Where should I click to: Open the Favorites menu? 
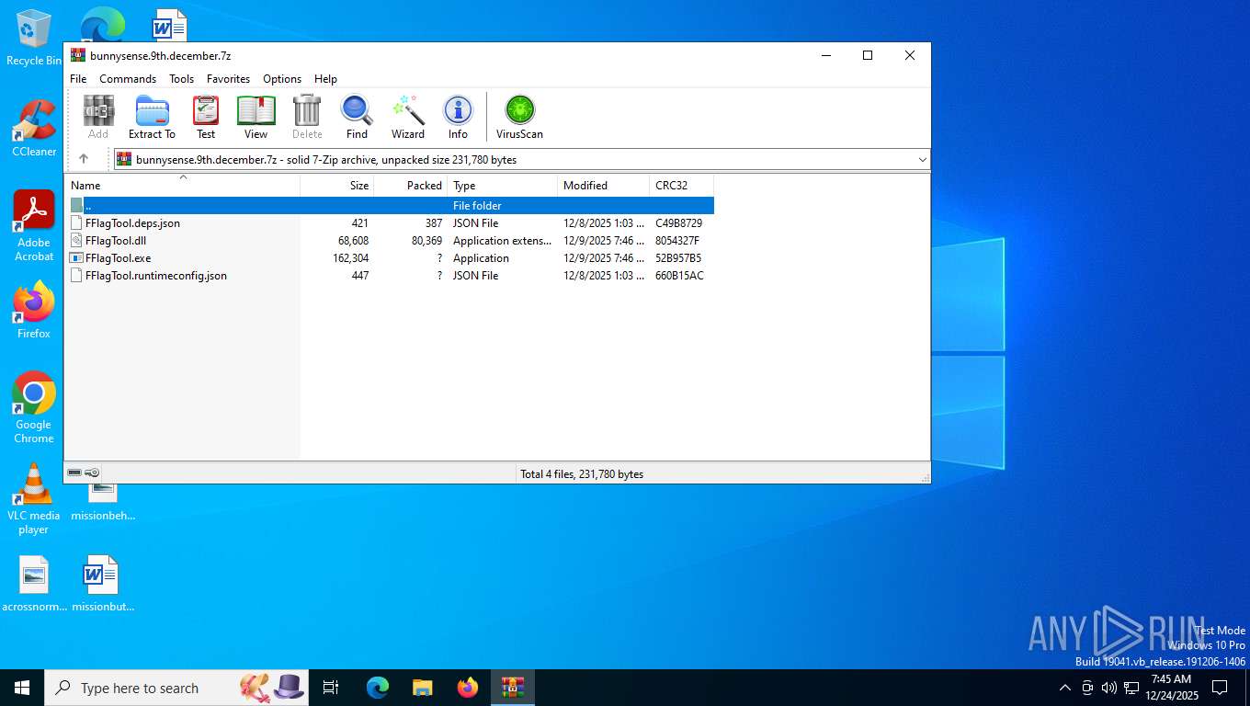[228, 79]
